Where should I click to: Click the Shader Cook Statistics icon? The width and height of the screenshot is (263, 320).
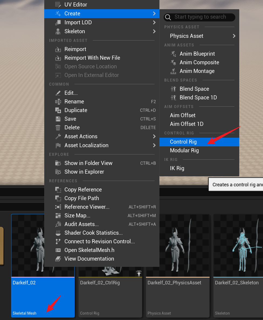[58, 233]
